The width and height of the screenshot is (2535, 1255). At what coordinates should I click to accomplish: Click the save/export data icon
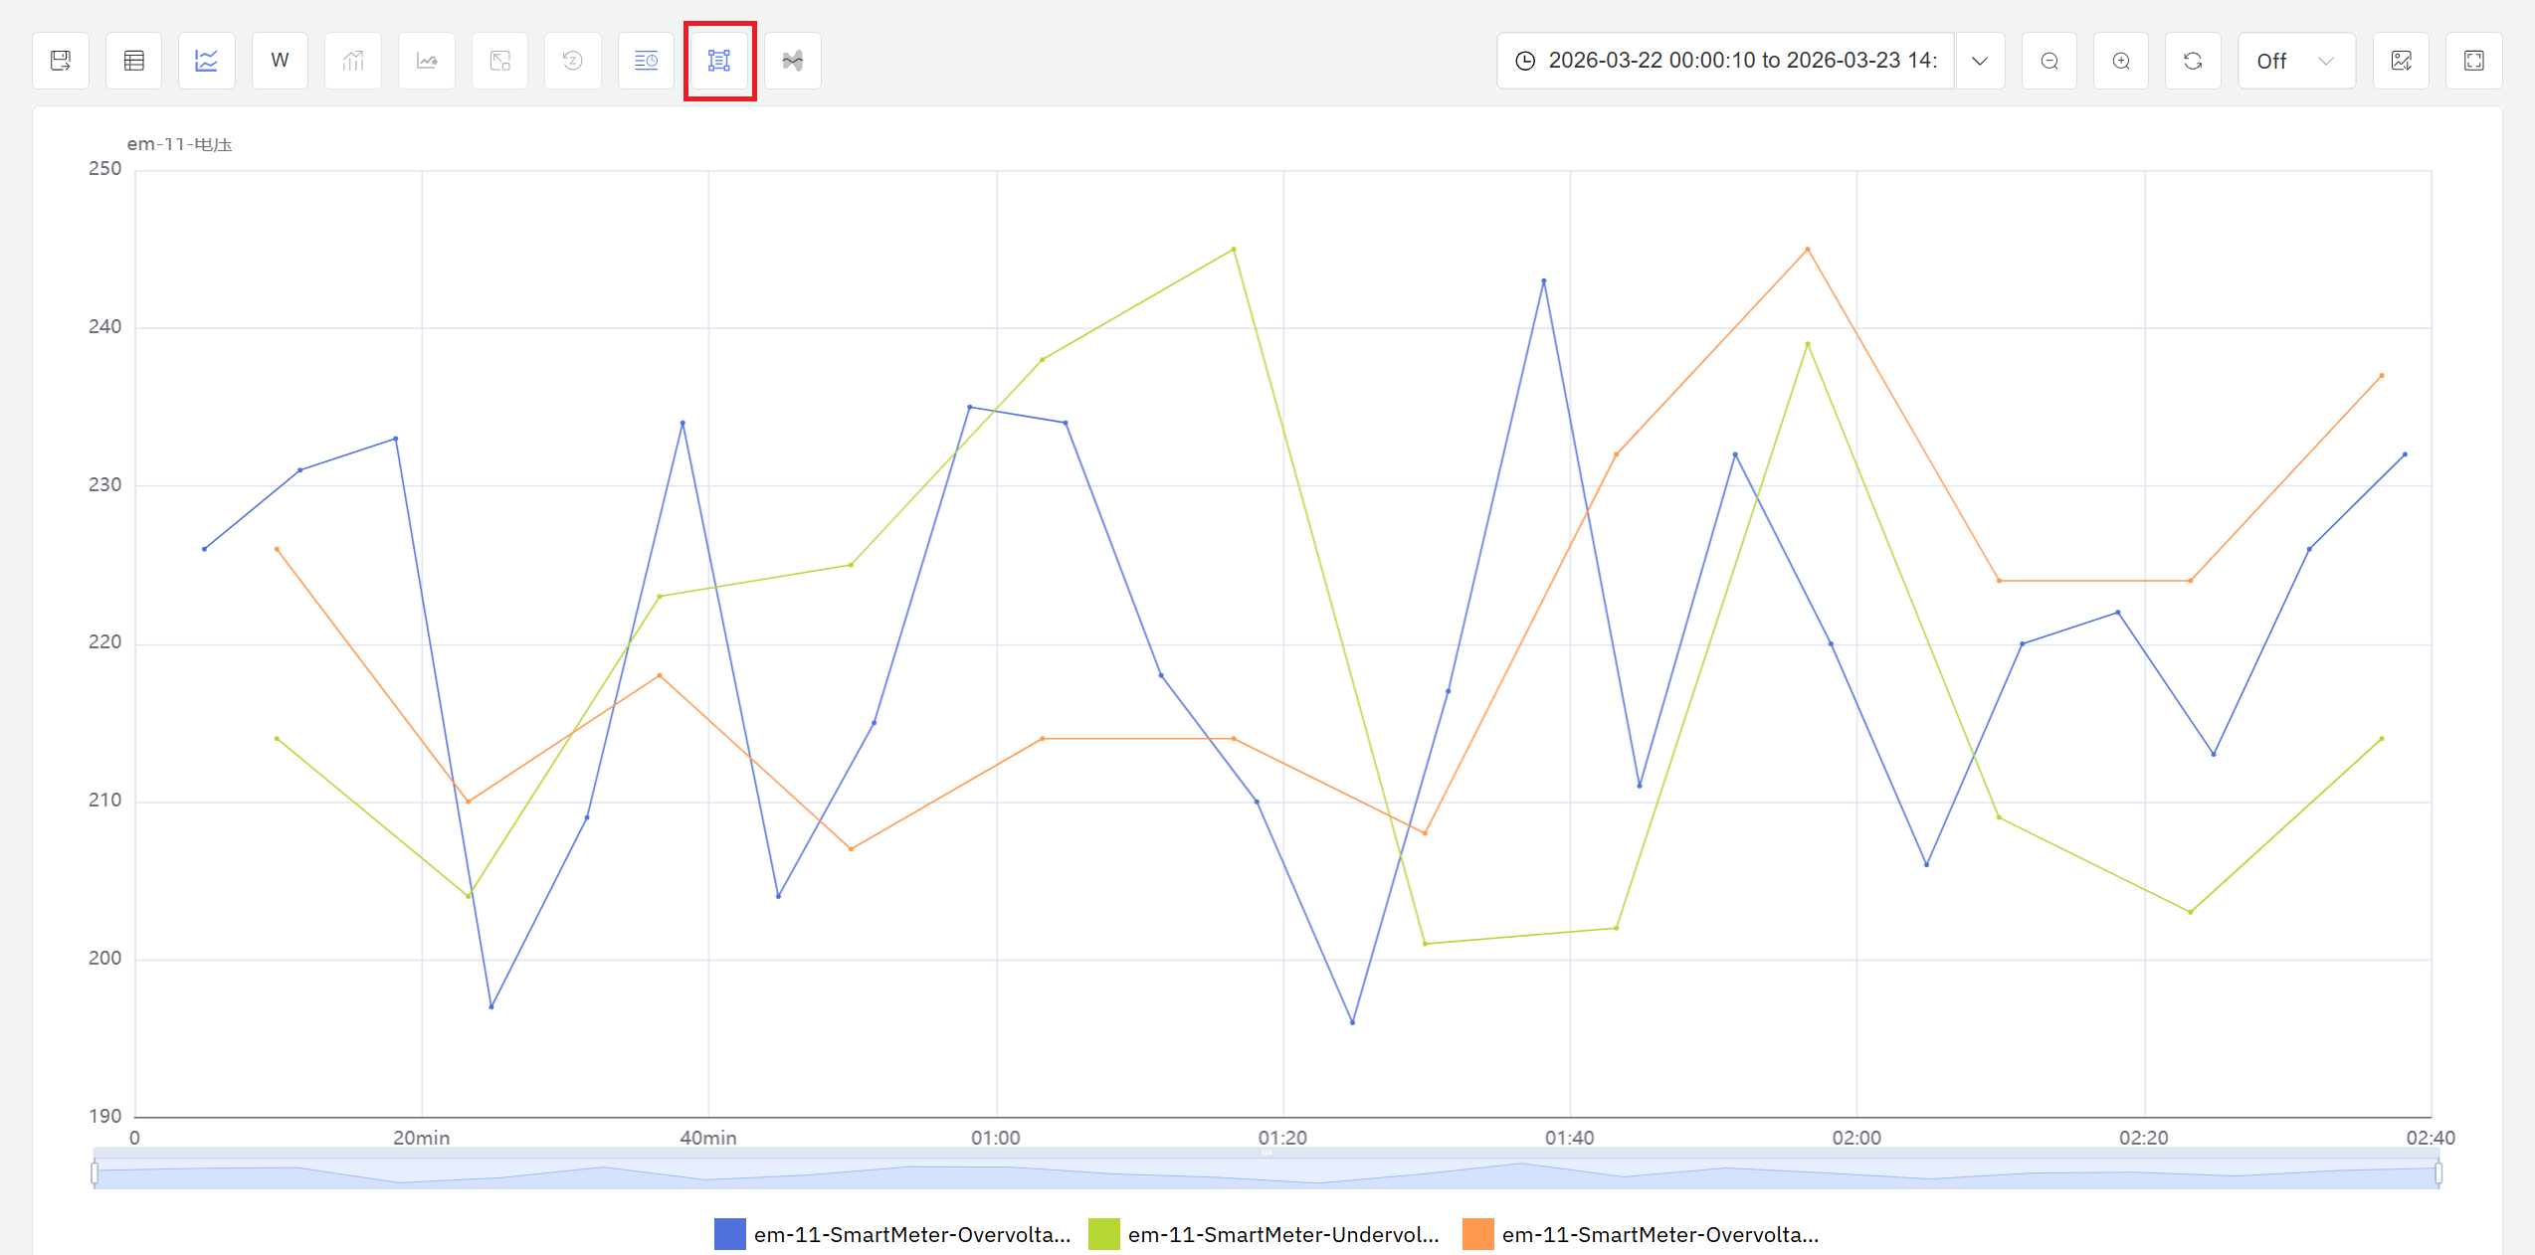(x=61, y=61)
